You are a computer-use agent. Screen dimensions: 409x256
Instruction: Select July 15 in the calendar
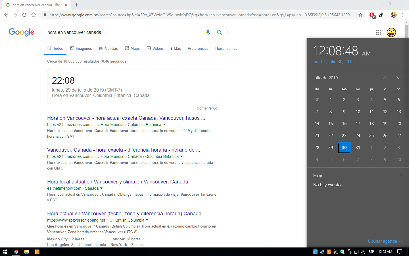click(331, 124)
